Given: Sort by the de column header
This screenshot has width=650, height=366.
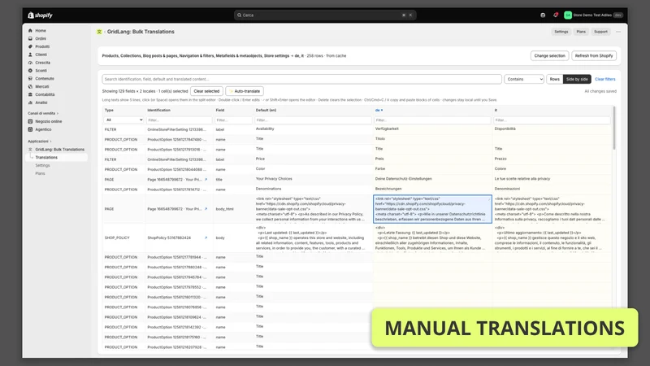Looking at the screenshot, I should click(x=379, y=111).
